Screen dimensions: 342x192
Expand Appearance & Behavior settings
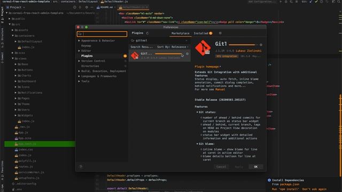coord(79,41)
